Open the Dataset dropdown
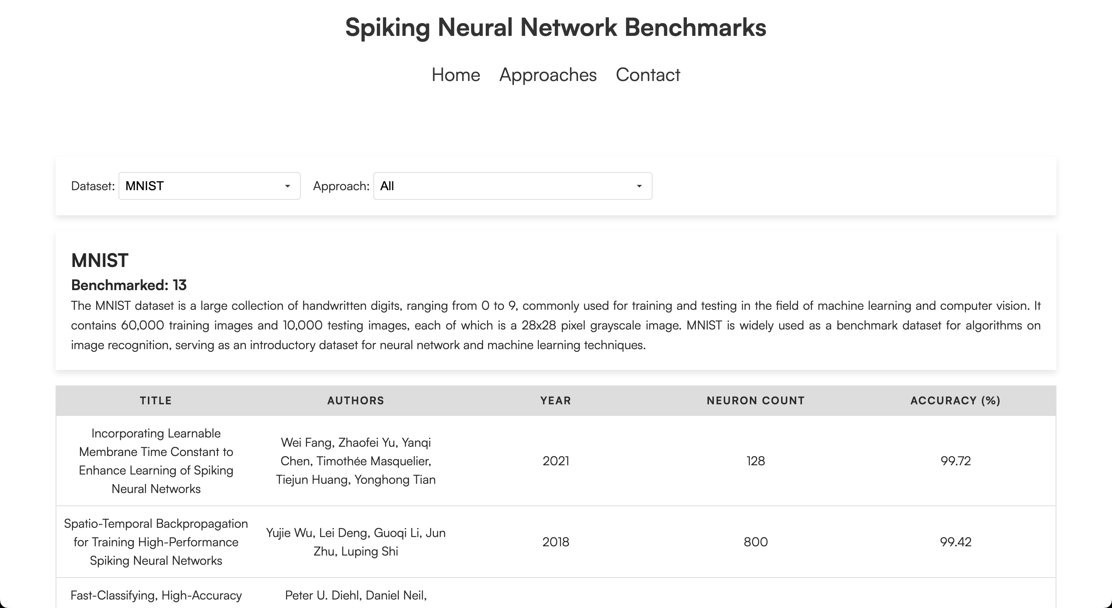The image size is (1112, 608). point(209,186)
